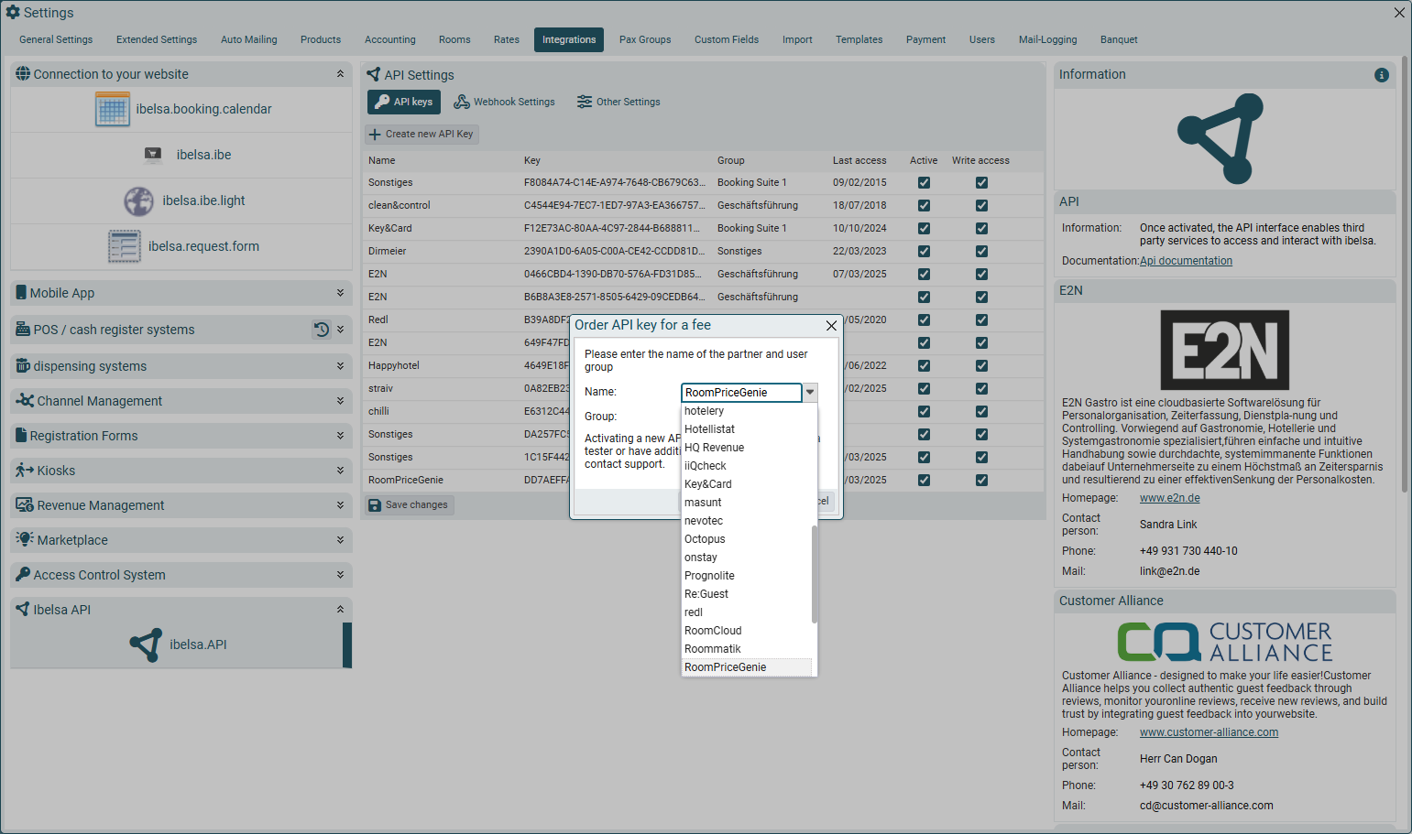Click the Channel Management icon
1412x834 pixels.
[25, 400]
